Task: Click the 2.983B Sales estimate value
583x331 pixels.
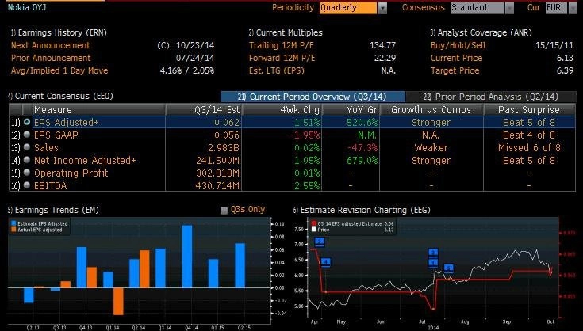Action: 224,148
